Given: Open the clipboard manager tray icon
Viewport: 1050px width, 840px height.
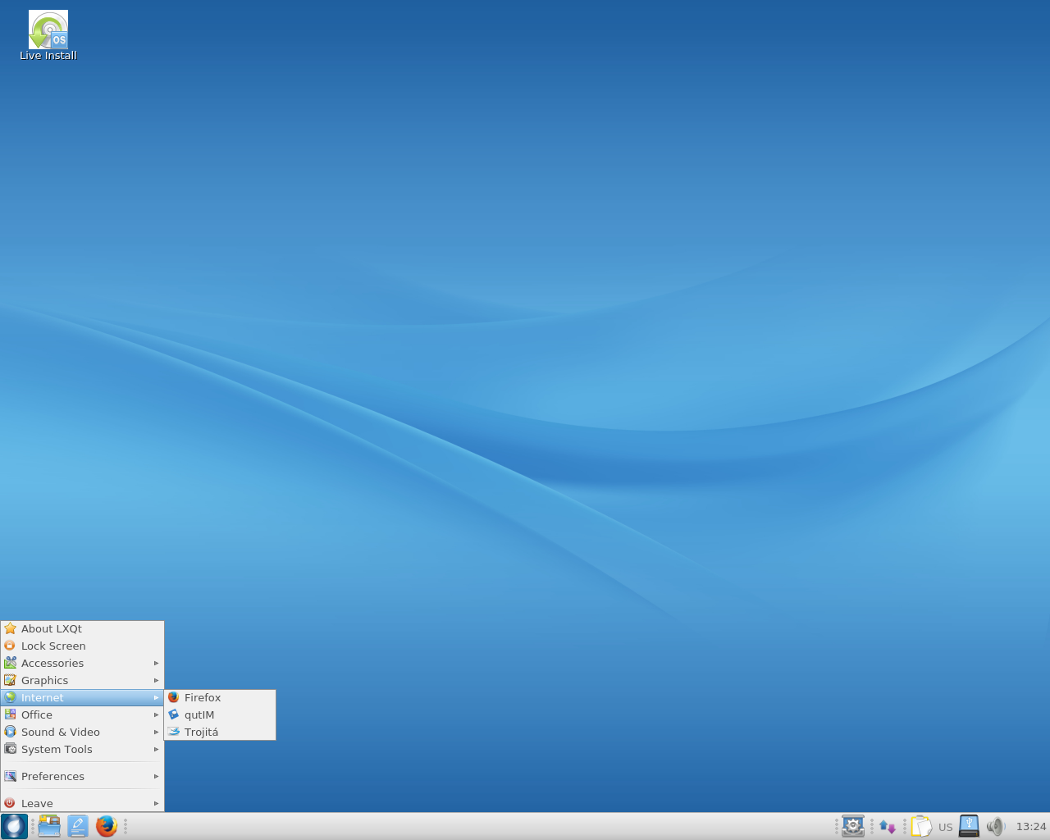Looking at the screenshot, I should pos(921,826).
